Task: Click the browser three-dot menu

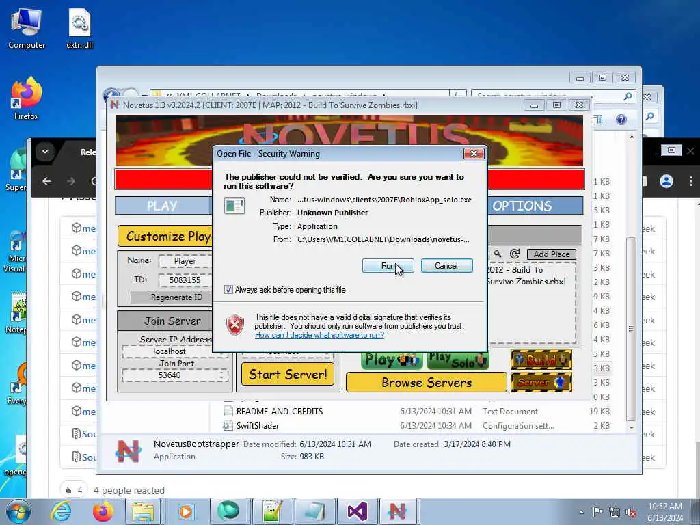Action: (690, 181)
